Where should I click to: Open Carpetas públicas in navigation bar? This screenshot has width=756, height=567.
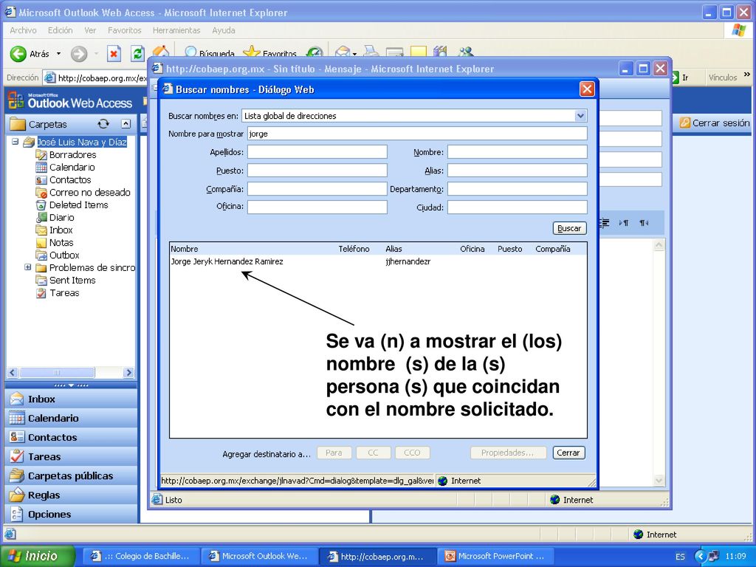[x=72, y=476]
